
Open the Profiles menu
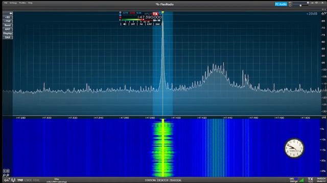(22, 3)
